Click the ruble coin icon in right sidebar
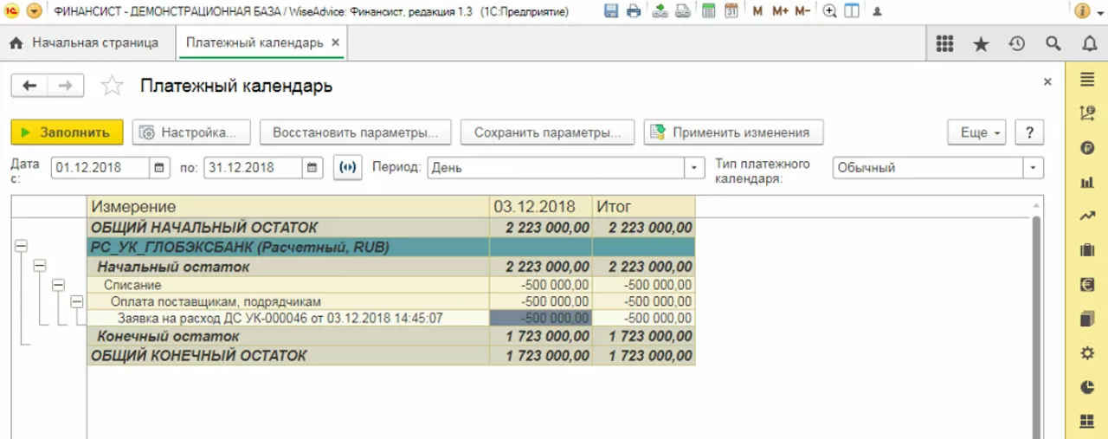This screenshot has height=439, width=1108. [1088, 148]
